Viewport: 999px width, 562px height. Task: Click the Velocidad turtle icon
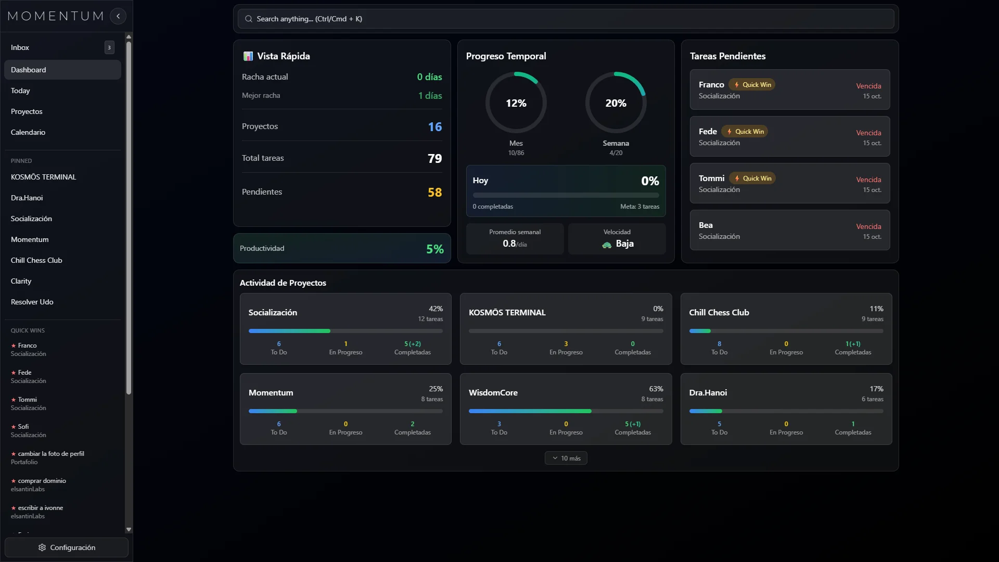607,245
